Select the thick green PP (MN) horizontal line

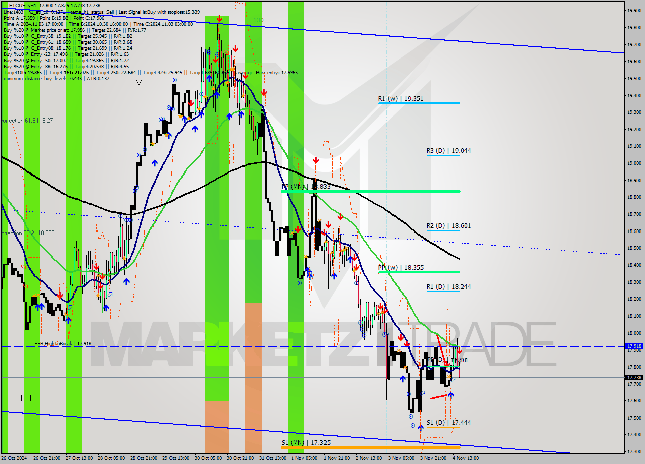pos(370,191)
